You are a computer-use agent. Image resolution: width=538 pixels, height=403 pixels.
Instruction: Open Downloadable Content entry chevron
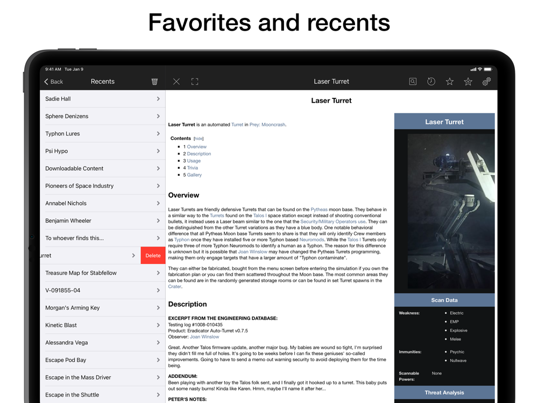pos(158,168)
